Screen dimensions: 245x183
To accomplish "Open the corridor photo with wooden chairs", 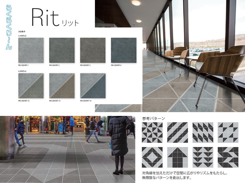I will [x=194, y=64].
